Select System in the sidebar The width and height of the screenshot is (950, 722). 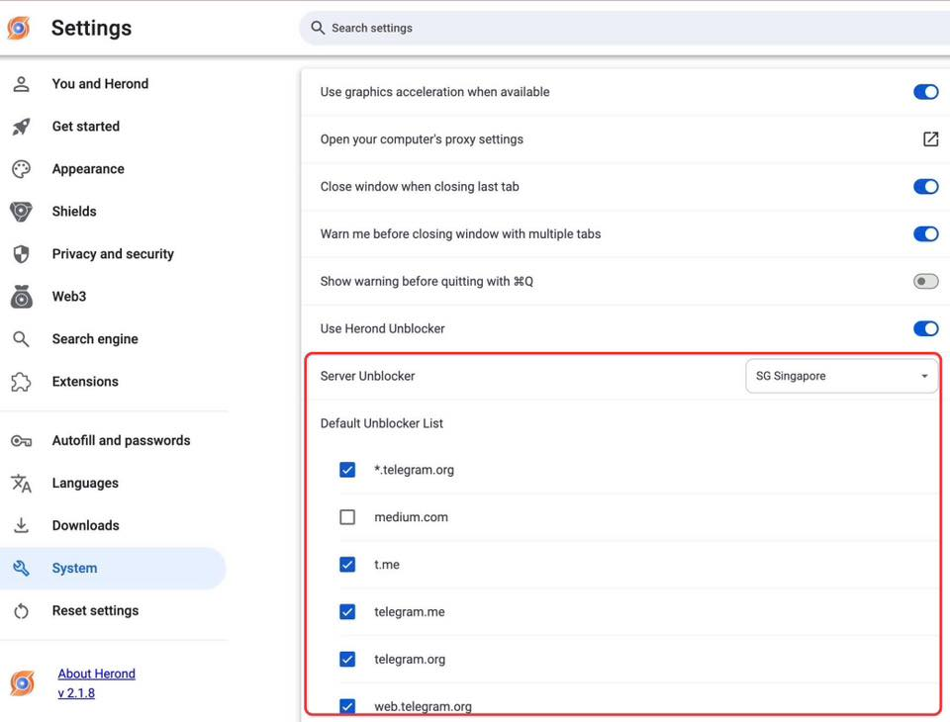113,568
